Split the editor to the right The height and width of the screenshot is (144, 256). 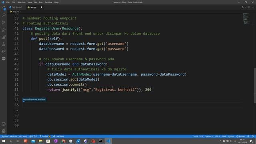point(249,7)
